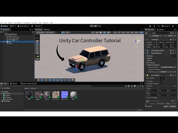Toggle the Static checkbox
The width and height of the screenshot is (178, 133).
tap(169, 33)
